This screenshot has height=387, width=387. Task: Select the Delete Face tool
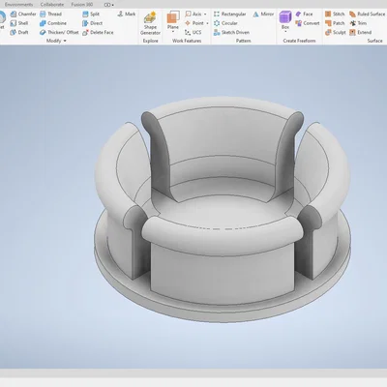pyautogui.click(x=98, y=32)
